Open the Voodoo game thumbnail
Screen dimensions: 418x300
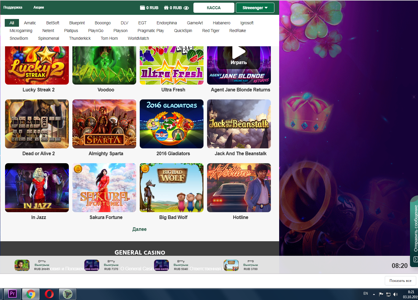click(104, 65)
